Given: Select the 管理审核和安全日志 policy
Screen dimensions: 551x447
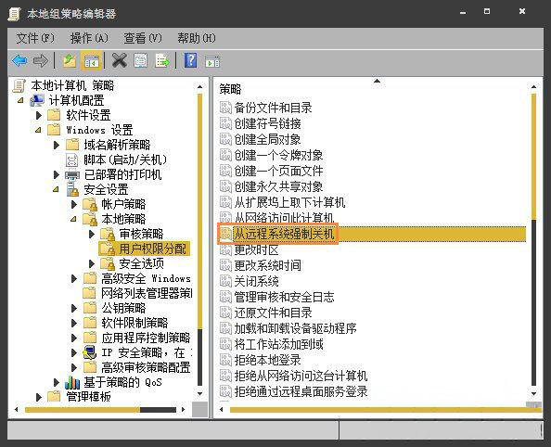Looking at the screenshot, I should 284,297.
